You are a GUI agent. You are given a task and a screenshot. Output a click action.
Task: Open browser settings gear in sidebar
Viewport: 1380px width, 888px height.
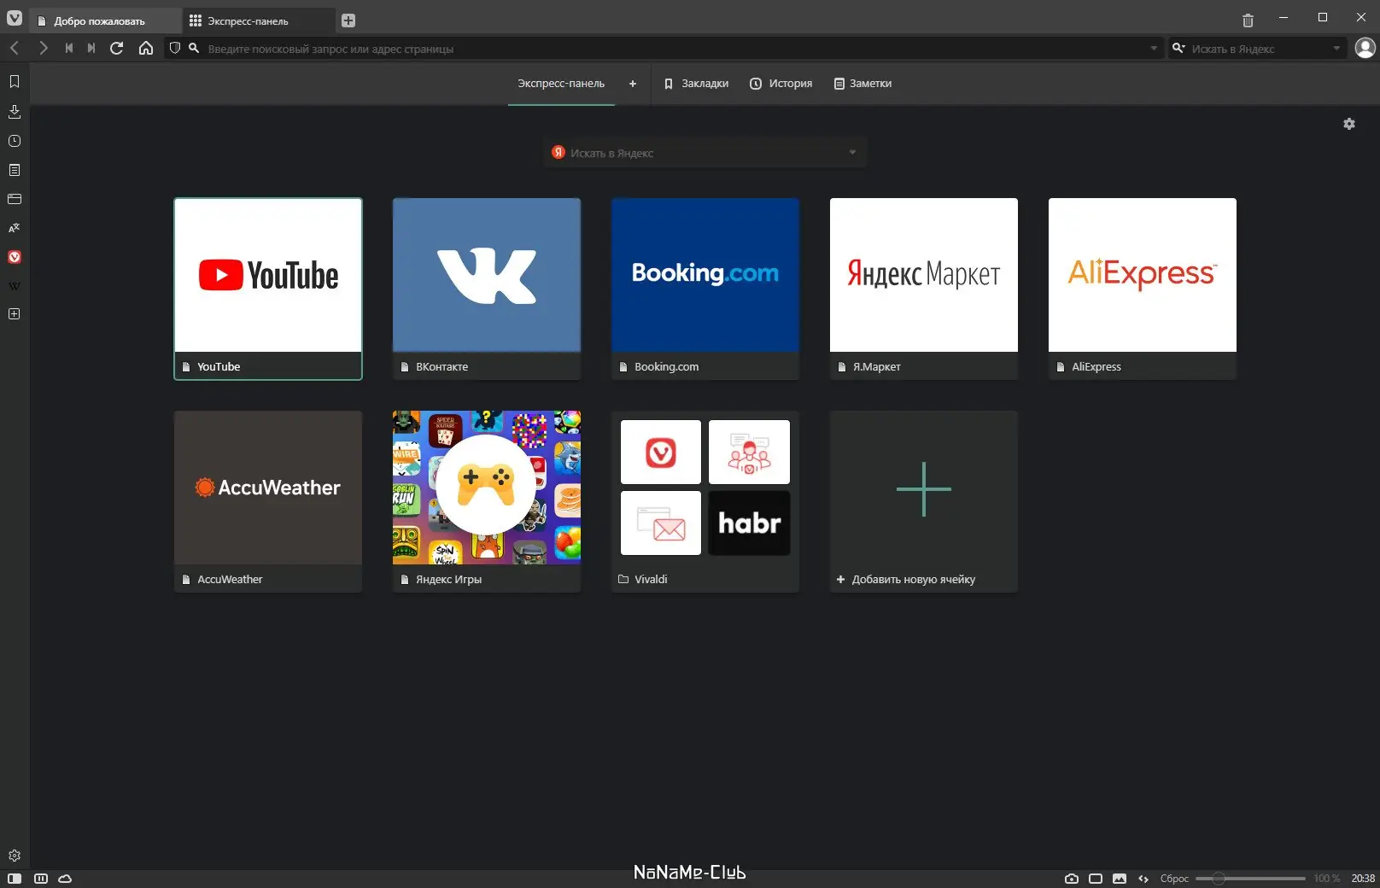pos(15,856)
